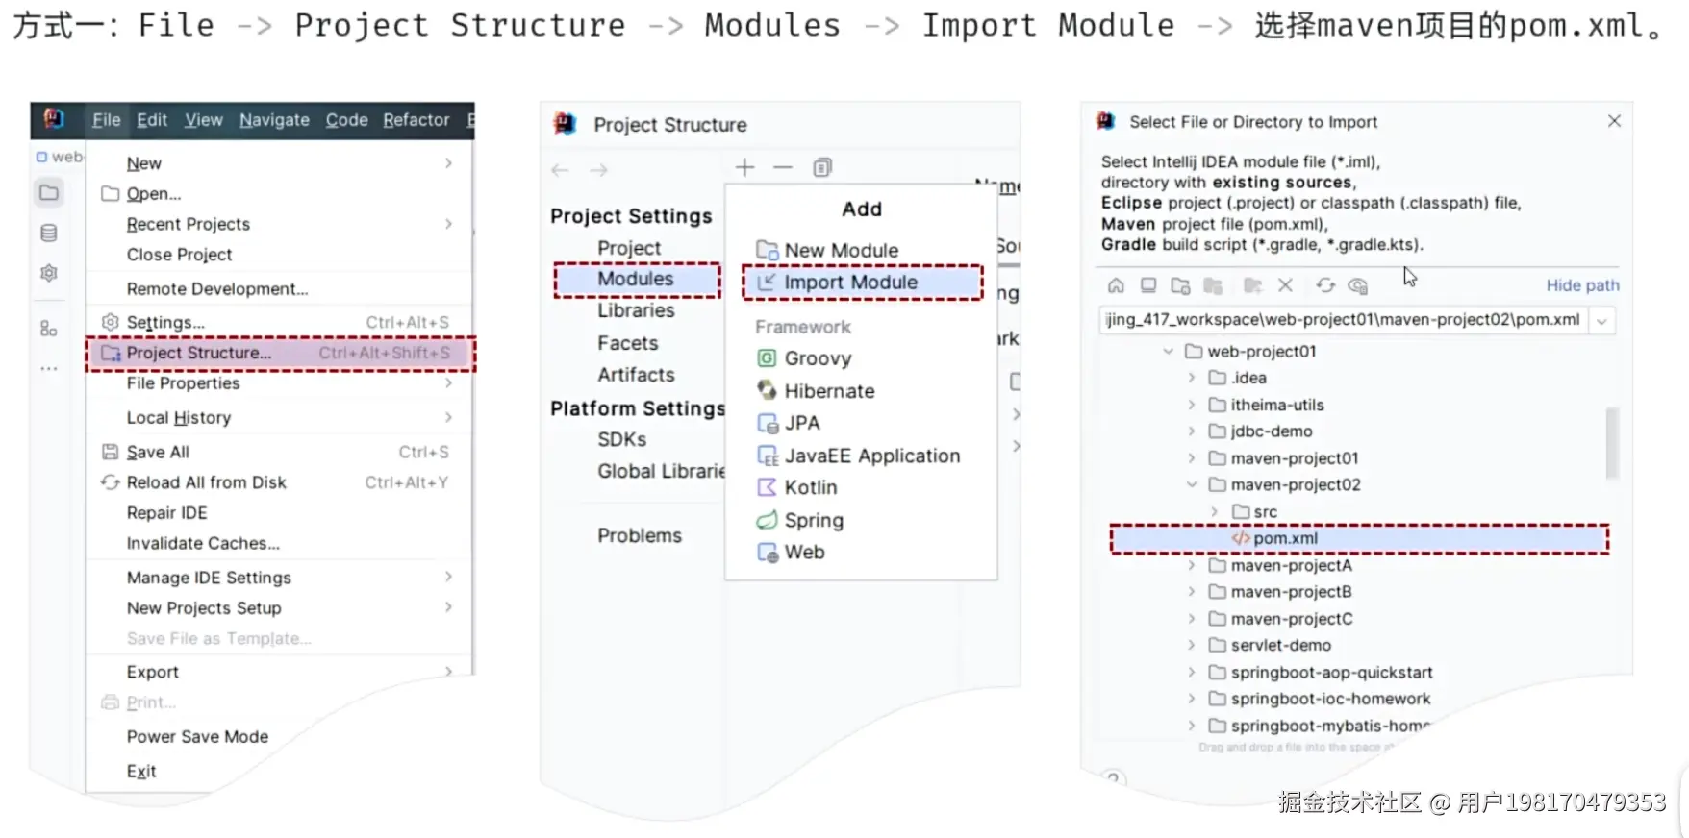The image size is (1689, 838).
Task: Collapse the maven-project02 folder node
Action: [1192, 484]
